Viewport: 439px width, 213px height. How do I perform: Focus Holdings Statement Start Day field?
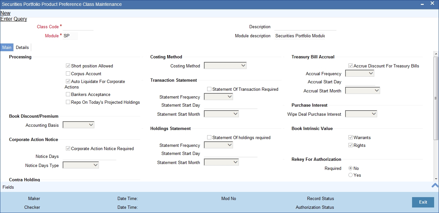coord(231,153)
